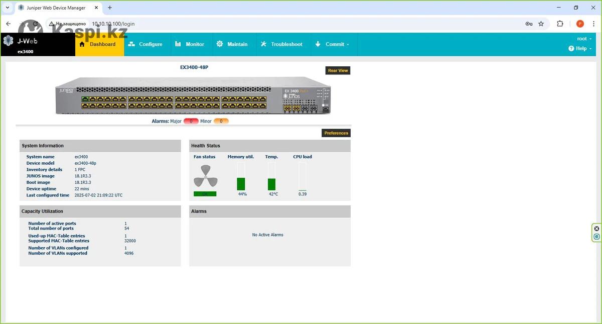This screenshot has width=602, height=324.
Task: Open the Dashboard tab
Action: 99,44
